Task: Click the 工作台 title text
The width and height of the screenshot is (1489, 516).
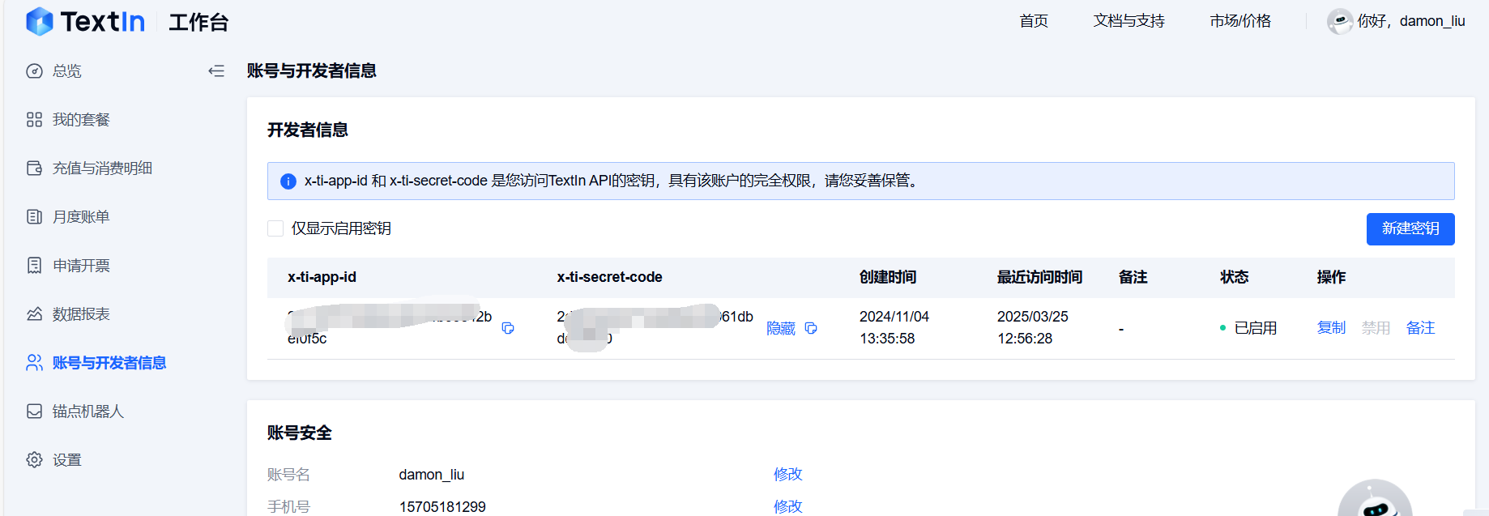Action: click(198, 22)
